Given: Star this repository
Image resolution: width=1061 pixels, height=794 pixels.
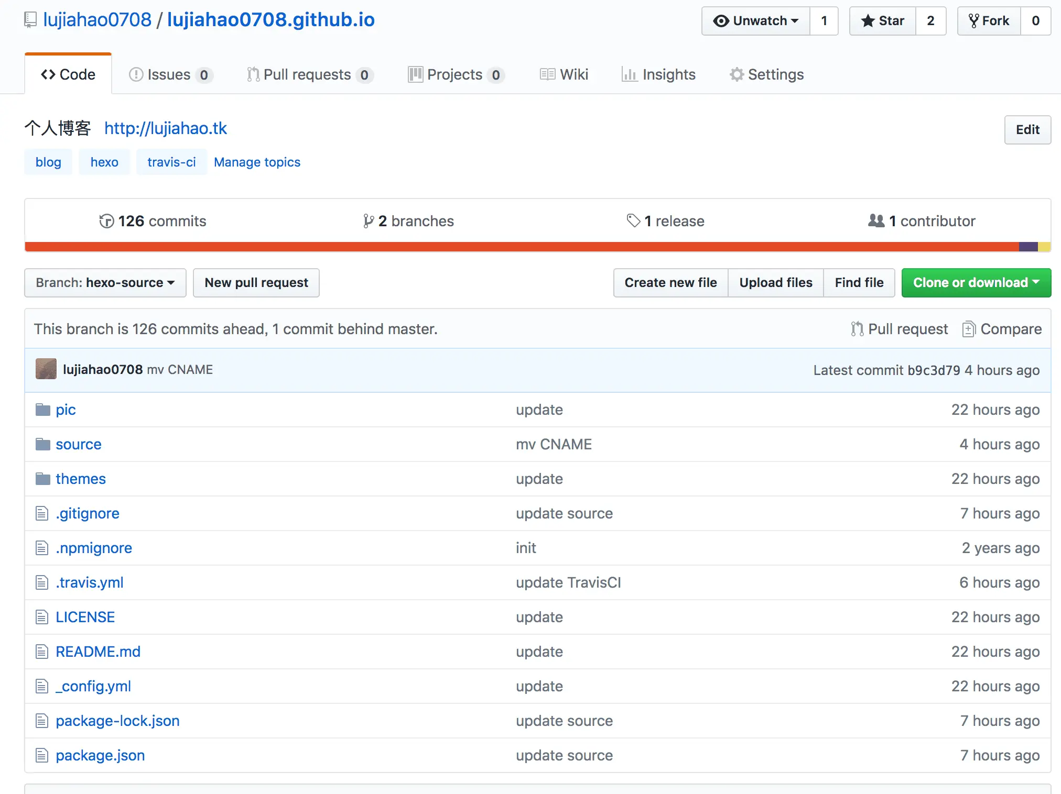Looking at the screenshot, I should (x=883, y=21).
